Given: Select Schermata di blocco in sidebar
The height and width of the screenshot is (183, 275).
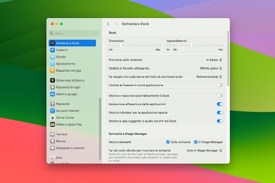Looking at the screenshot, I should click(x=72, y=80).
